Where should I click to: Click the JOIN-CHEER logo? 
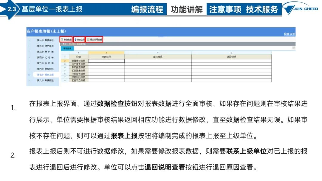coord(300,9)
